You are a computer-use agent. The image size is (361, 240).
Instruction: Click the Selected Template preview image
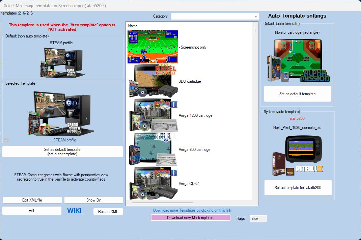pyautogui.click(x=61, y=113)
